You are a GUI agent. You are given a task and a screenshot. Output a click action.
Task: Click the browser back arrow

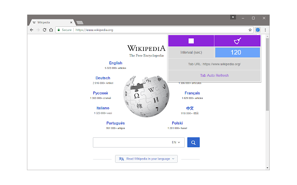pyautogui.click(x=32, y=30)
